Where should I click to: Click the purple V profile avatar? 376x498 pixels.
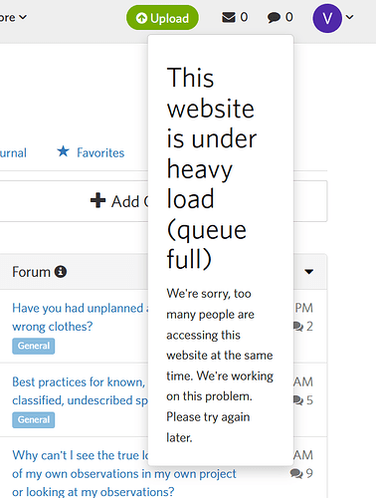pos(327,18)
